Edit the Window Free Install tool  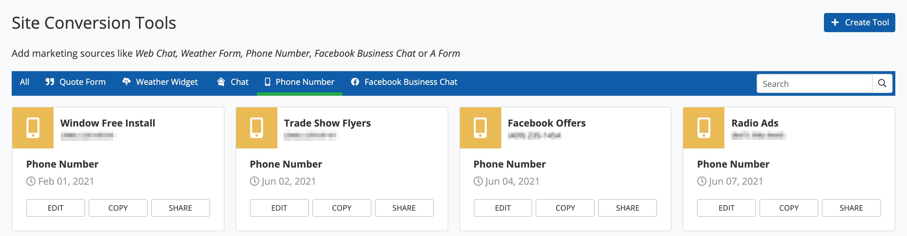(55, 208)
